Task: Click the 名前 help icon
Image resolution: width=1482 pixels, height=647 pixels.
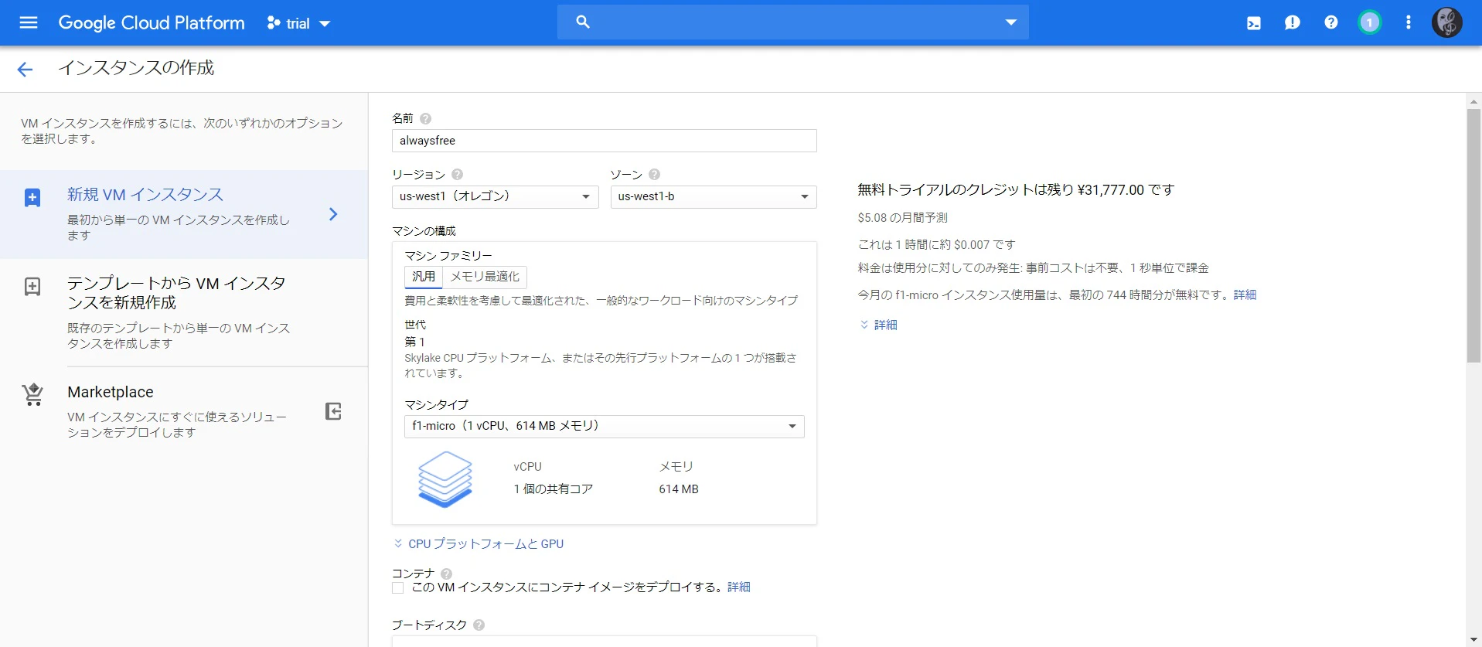Action: [425, 118]
